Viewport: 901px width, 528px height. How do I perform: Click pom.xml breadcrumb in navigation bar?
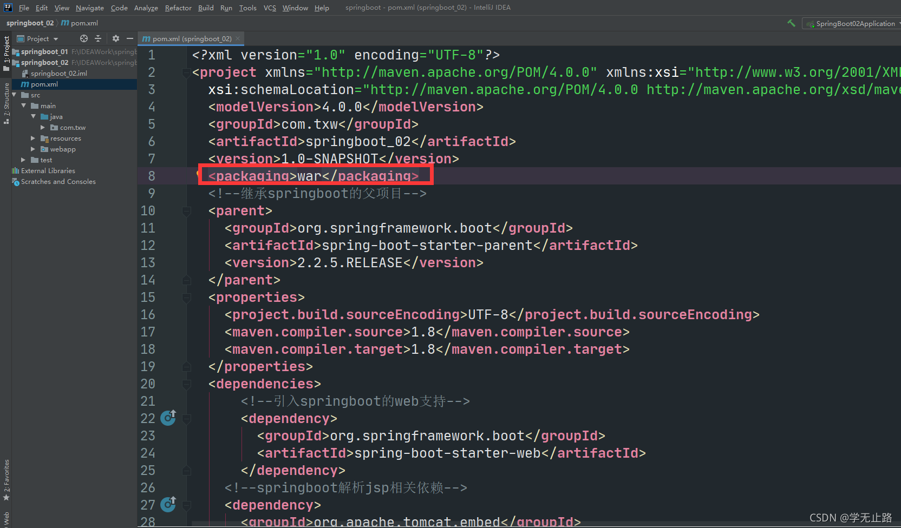[80, 23]
